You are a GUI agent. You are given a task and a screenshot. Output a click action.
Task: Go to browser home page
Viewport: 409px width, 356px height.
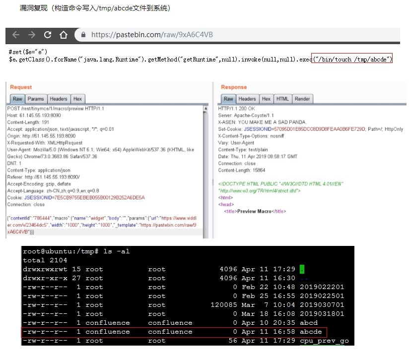[x=64, y=35]
